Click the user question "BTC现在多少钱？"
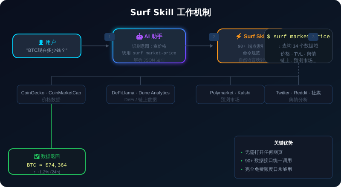The image size is (341, 187). [47, 50]
